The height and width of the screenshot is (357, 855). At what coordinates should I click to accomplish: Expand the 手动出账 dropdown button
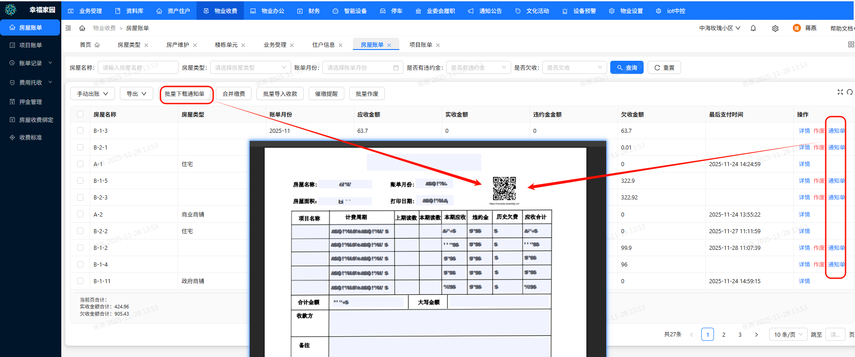pos(92,94)
